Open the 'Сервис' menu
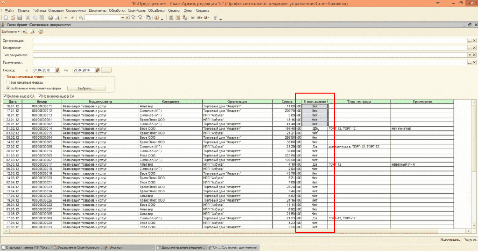The width and height of the screenshot is (478, 251). (174, 10)
